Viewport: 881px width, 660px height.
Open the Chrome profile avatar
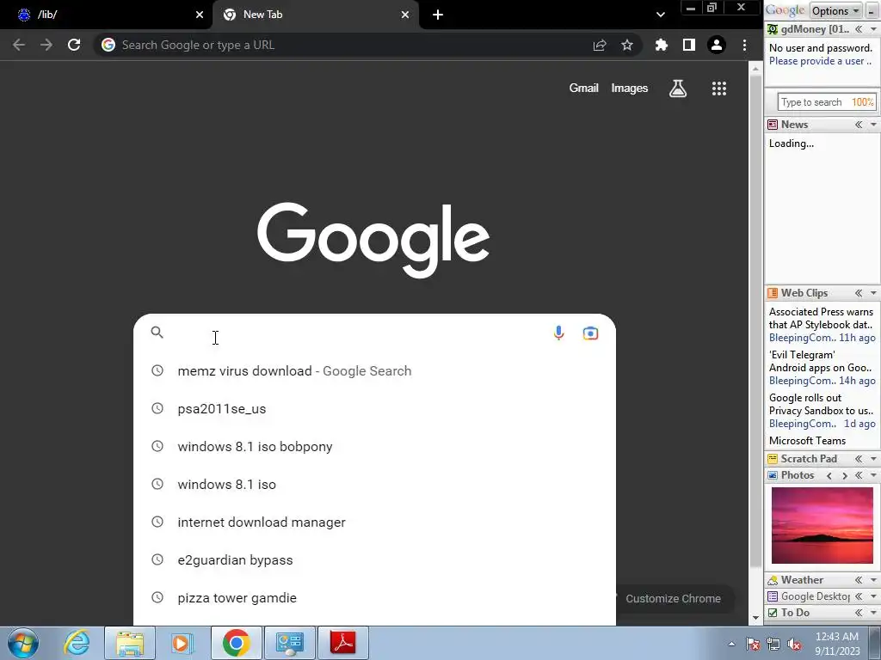click(717, 45)
